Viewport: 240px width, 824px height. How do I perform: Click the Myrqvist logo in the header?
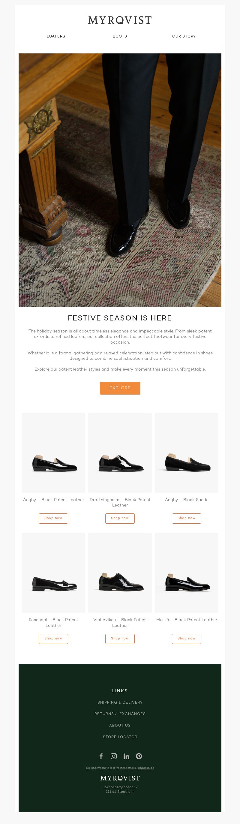click(120, 20)
